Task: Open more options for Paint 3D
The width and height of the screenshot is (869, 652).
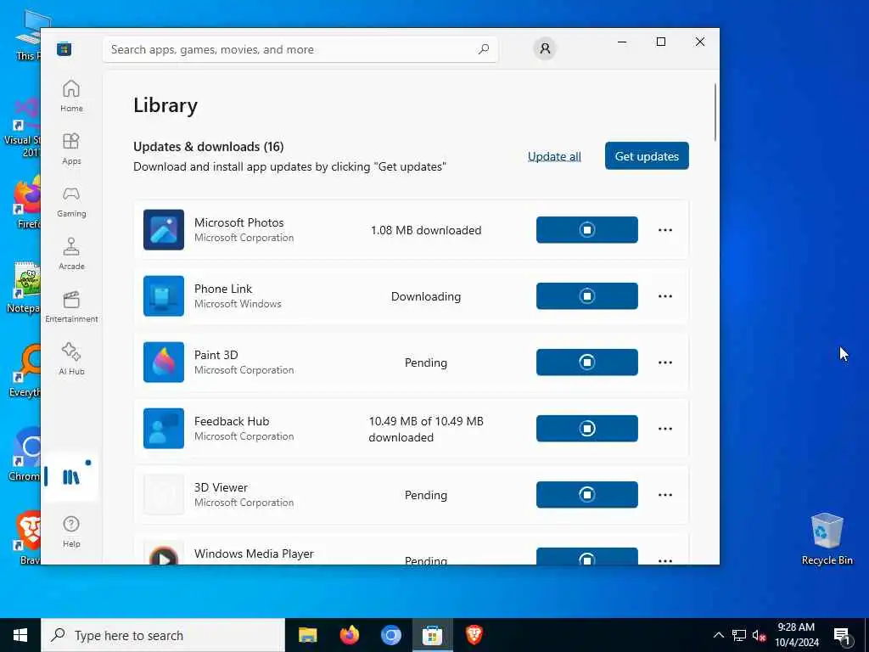Action: pyautogui.click(x=665, y=362)
